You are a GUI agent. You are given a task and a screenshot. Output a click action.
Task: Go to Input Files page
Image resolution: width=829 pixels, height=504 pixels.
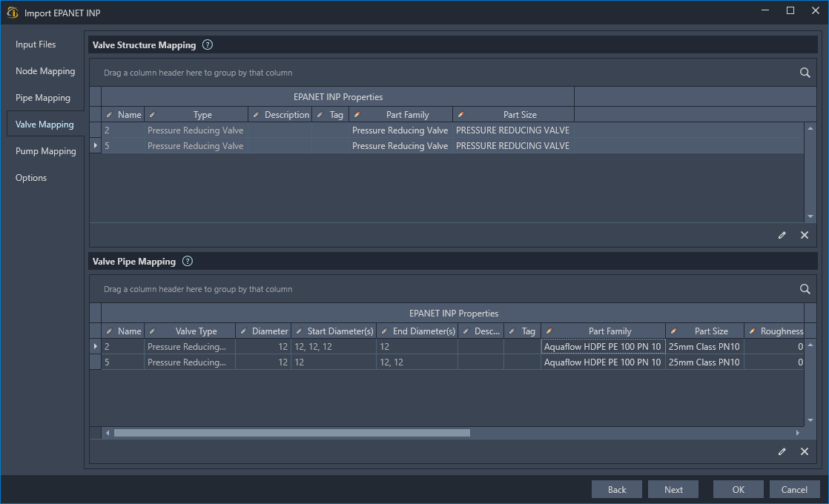coord(36,44)
